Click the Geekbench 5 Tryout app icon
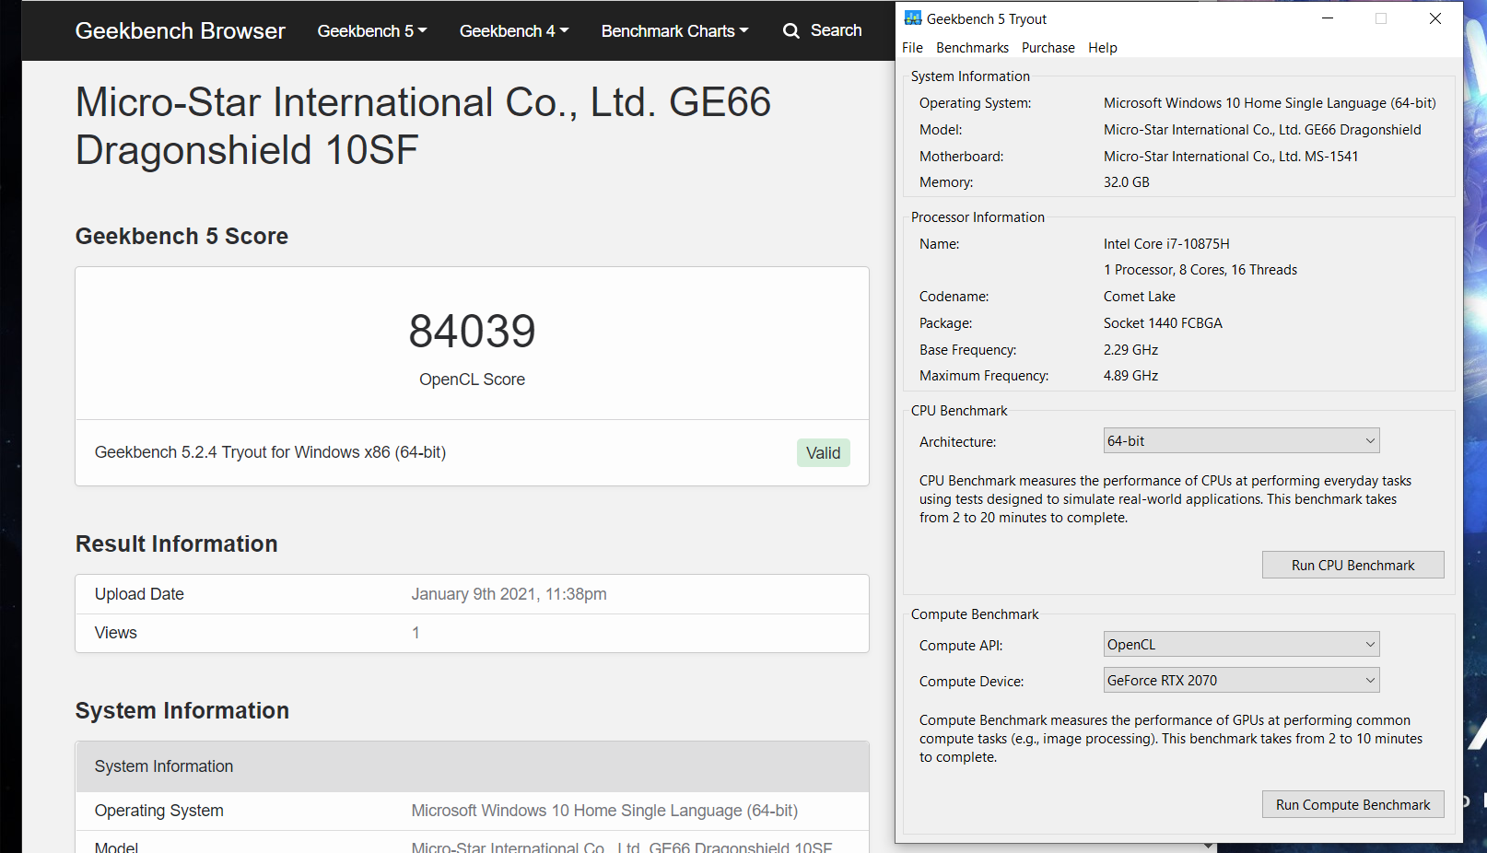 (913, 18)
